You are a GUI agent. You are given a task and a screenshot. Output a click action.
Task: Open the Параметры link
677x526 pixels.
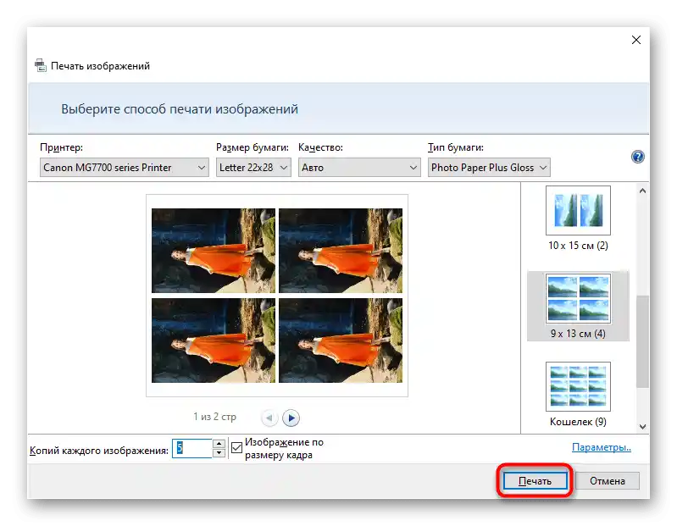[602, 447]
